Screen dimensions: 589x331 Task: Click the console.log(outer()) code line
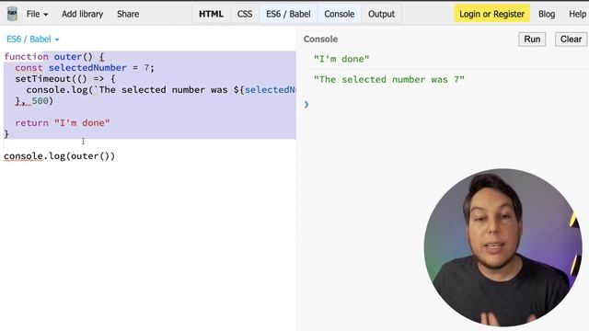point(59,156)
